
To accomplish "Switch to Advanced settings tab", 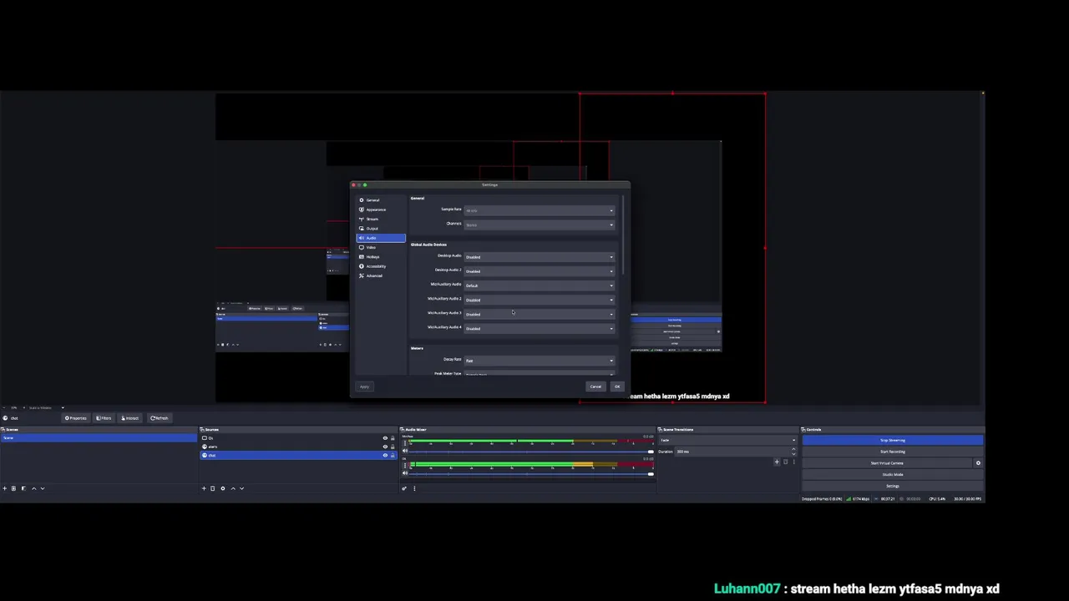I will pyautogui.click(x=381, y=275).
